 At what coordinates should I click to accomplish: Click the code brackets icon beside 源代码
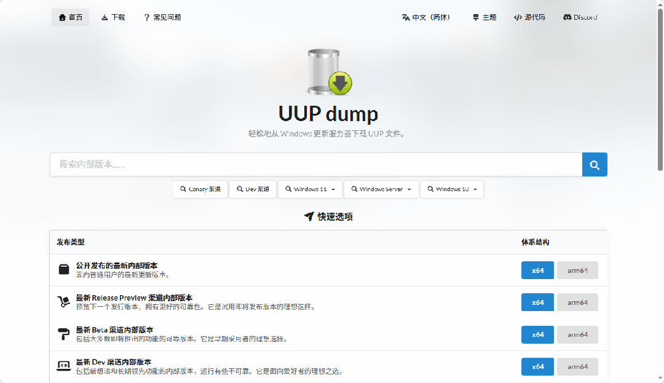click(x=518, y=17)
